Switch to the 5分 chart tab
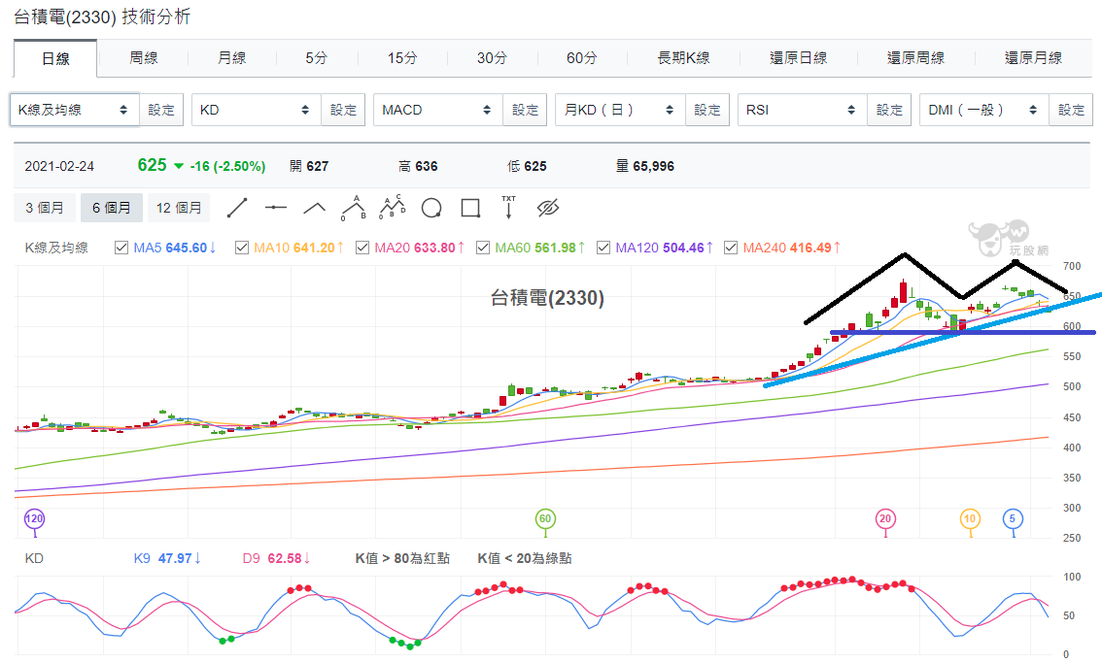The width and height of the screenshot is (1102, 663). [316, 58]
